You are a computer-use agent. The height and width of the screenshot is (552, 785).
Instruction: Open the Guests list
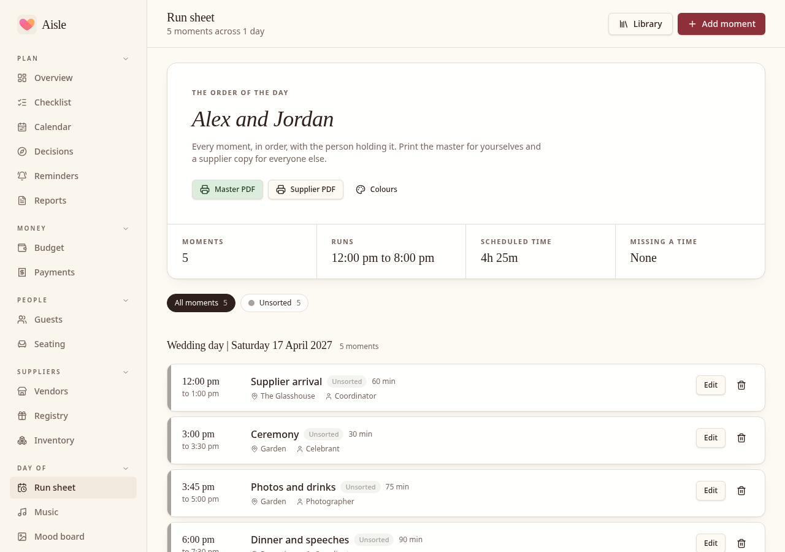pyautogui.click(x=73, y=320)
